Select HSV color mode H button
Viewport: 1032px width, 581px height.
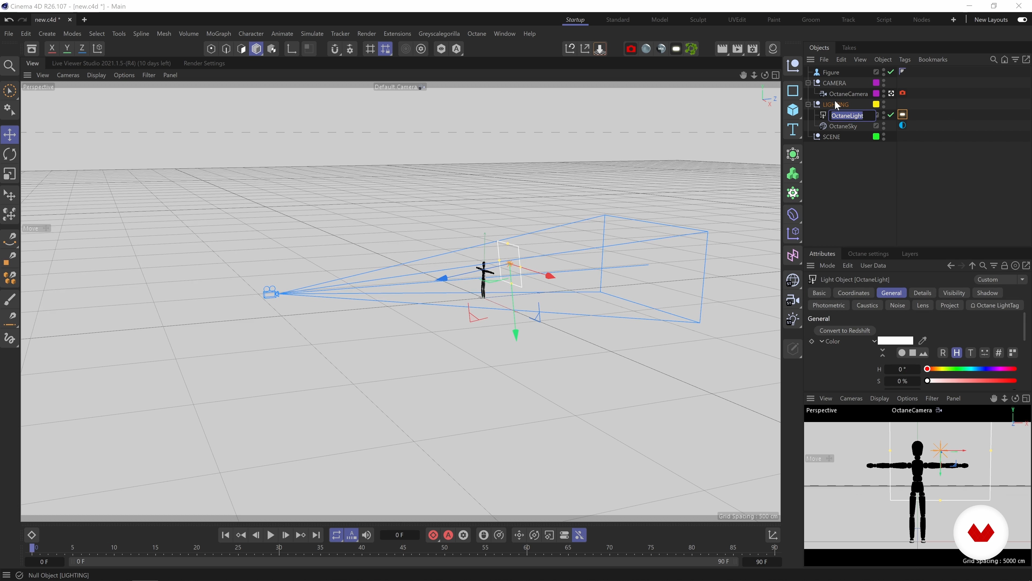pyautogui.click(x=957, y=353)
